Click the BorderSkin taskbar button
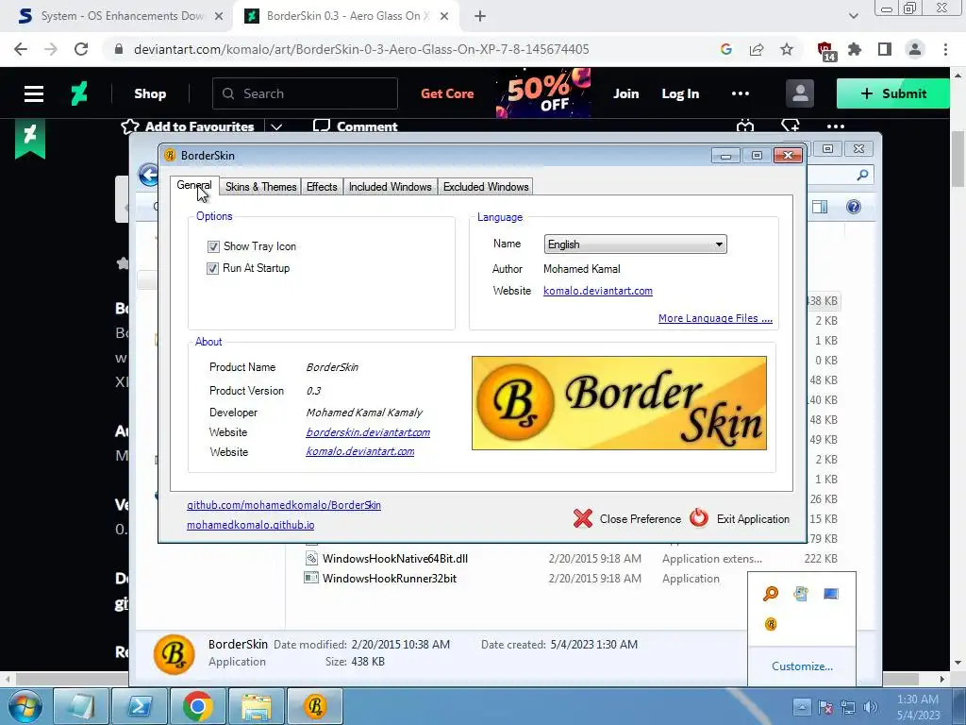Image resolution: width=966 pixels, height=725 pixels. (x=315, y=706)
